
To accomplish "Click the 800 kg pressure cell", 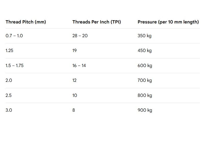I will tap(145, 95).
